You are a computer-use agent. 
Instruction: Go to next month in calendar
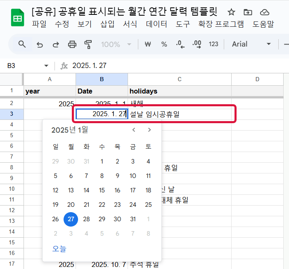(x=149, y=130)
